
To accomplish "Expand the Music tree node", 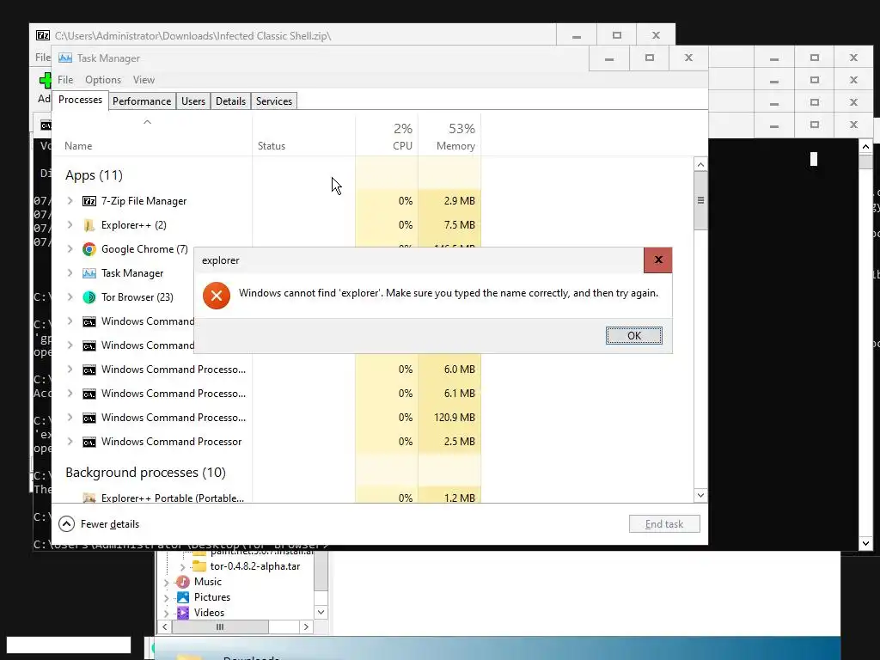I will pyautogui.click(x=166, y=583).
